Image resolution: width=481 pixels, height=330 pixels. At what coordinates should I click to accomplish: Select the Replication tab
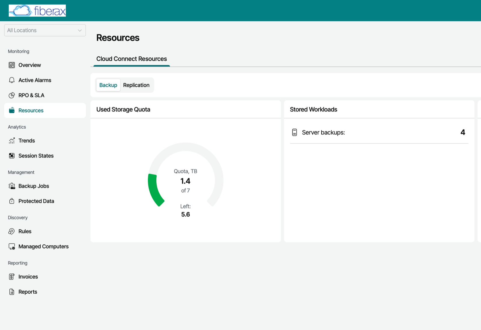click(x=136, y=85)
